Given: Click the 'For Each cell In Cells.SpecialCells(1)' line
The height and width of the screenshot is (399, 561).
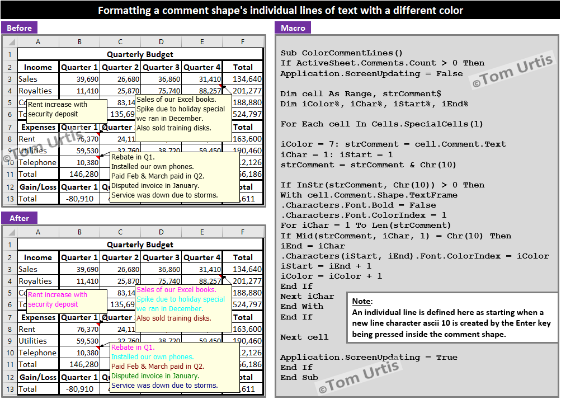Looking at the screenshot, I should pos(382,124).
